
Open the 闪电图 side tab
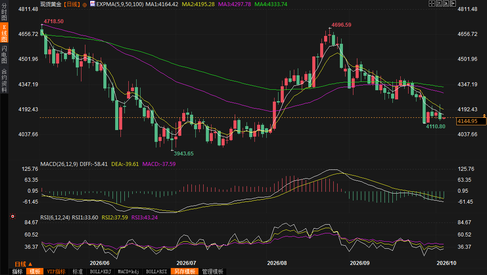(4, 54)
